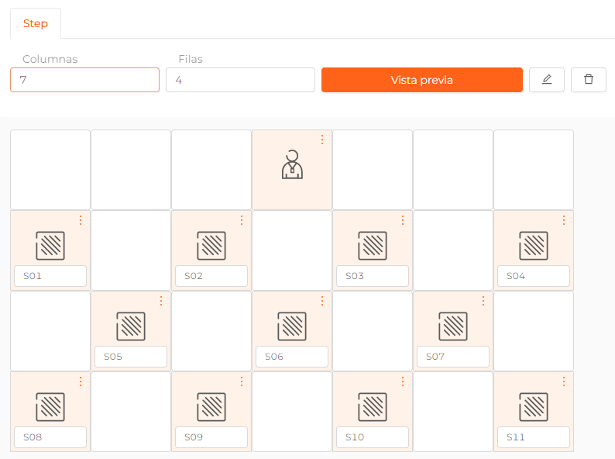615x459 pixels.
Task: Select the empty top-left grid cell
Action: point(50,170)
